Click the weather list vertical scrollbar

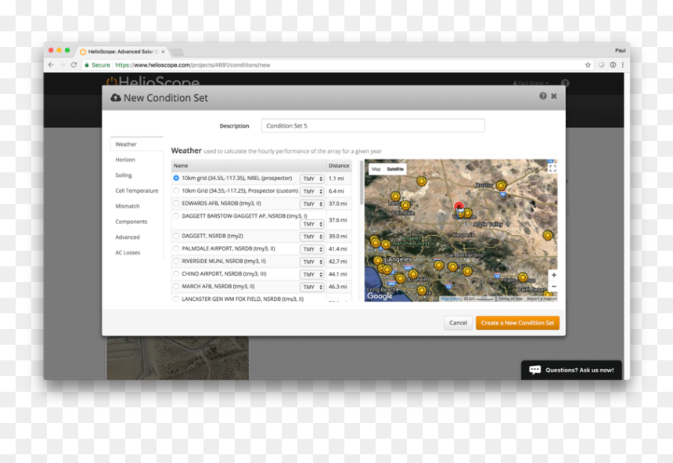click(x=362, y=183)
